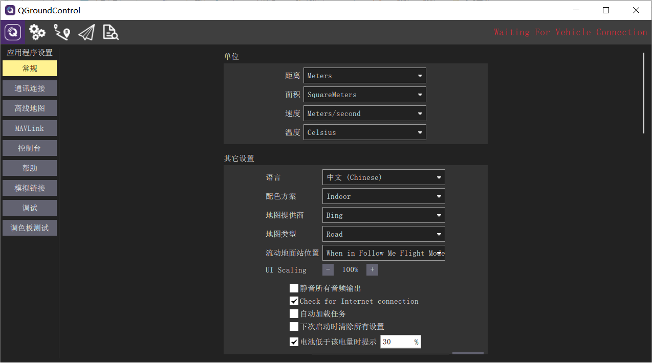Change map provider from Bing
This screenshot has height=363, width=652.
pyautogui.click(x=383, y=215)
